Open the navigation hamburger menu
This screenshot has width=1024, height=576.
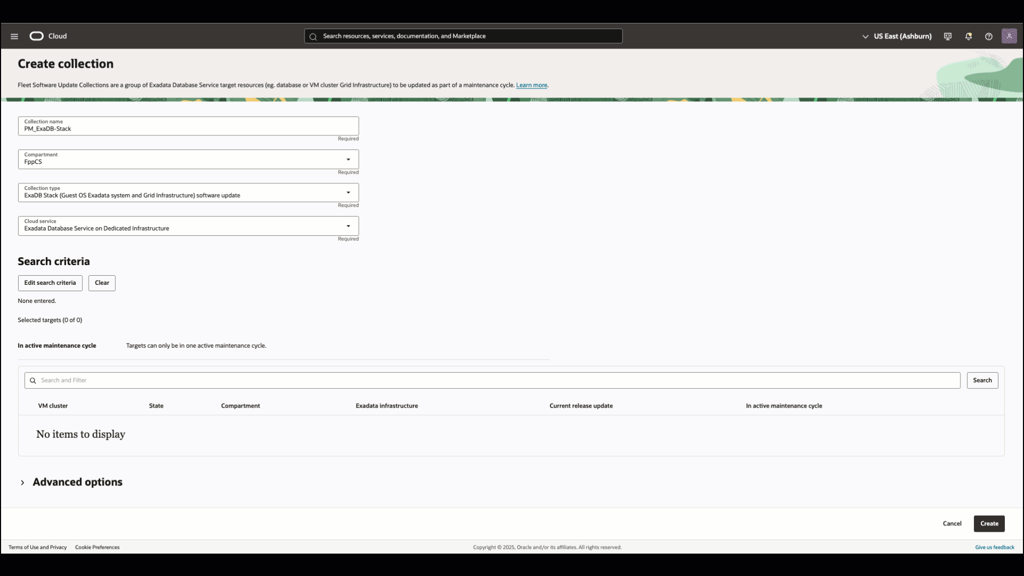[x=14, y=36]
